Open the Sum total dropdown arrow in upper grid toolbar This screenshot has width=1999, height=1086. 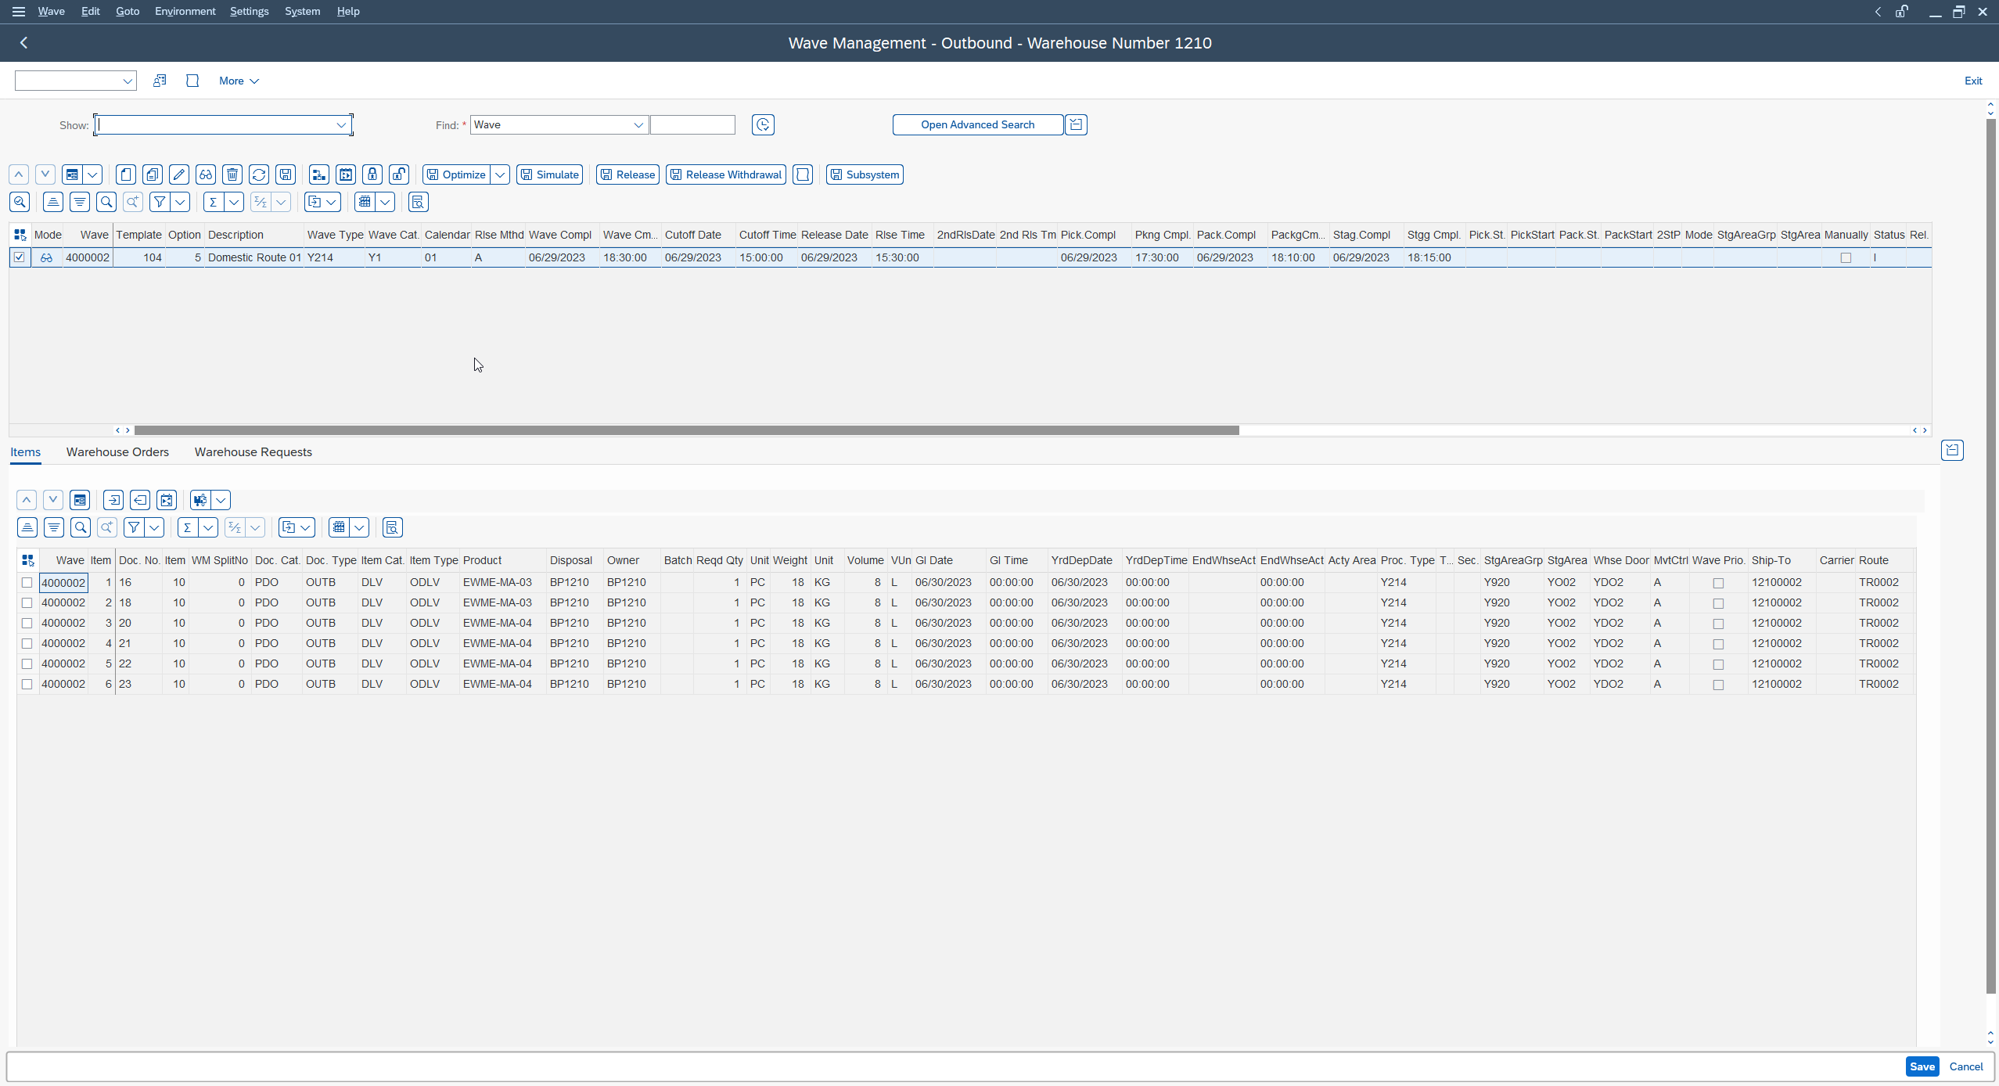234,202
